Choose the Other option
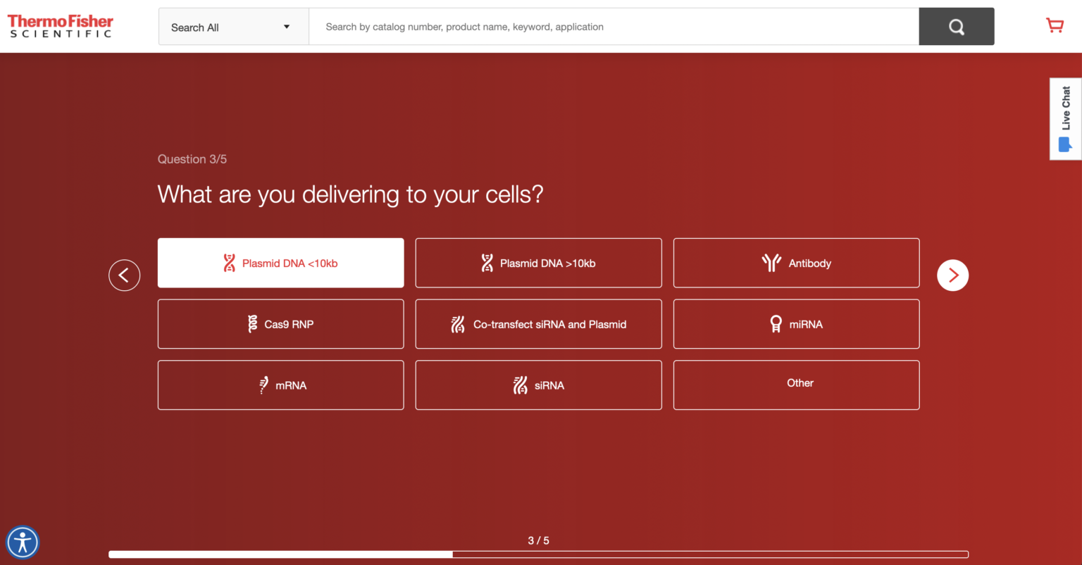 pos(796,384)
